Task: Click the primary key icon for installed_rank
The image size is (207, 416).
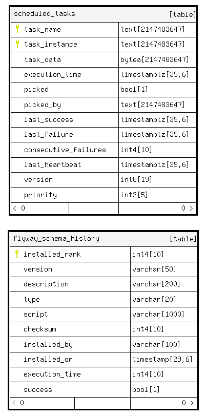Action: click(x=17, y=254)
